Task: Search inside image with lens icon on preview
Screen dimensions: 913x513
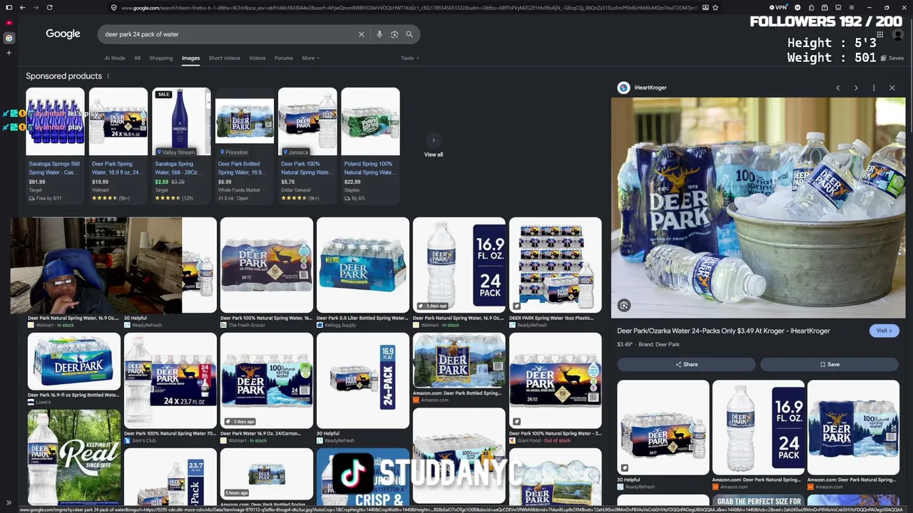Action: point(624,306)
